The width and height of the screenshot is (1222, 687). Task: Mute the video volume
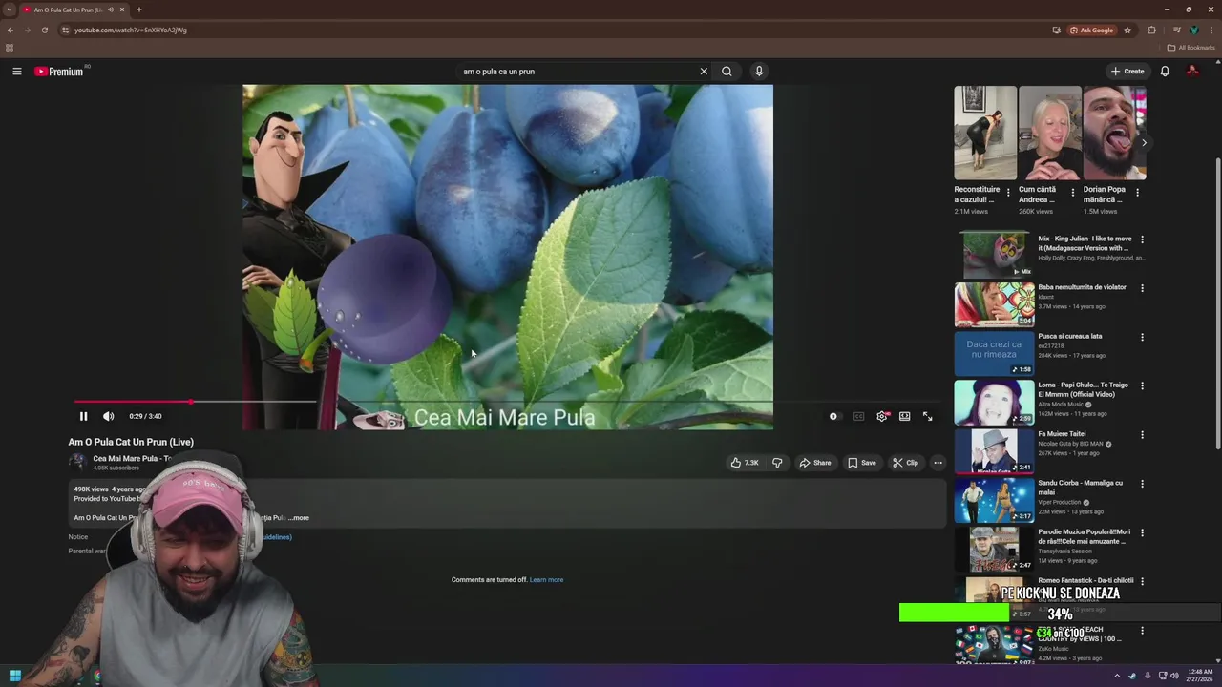click(x=108, y=416)
